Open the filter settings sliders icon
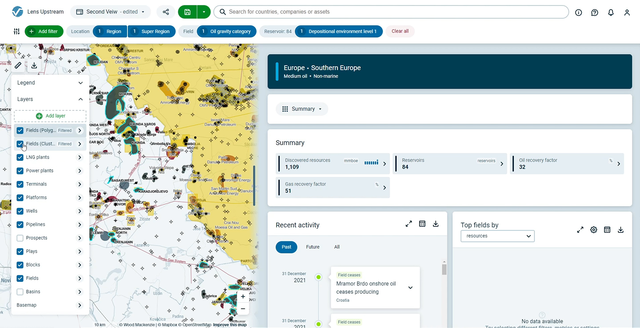 16,31
